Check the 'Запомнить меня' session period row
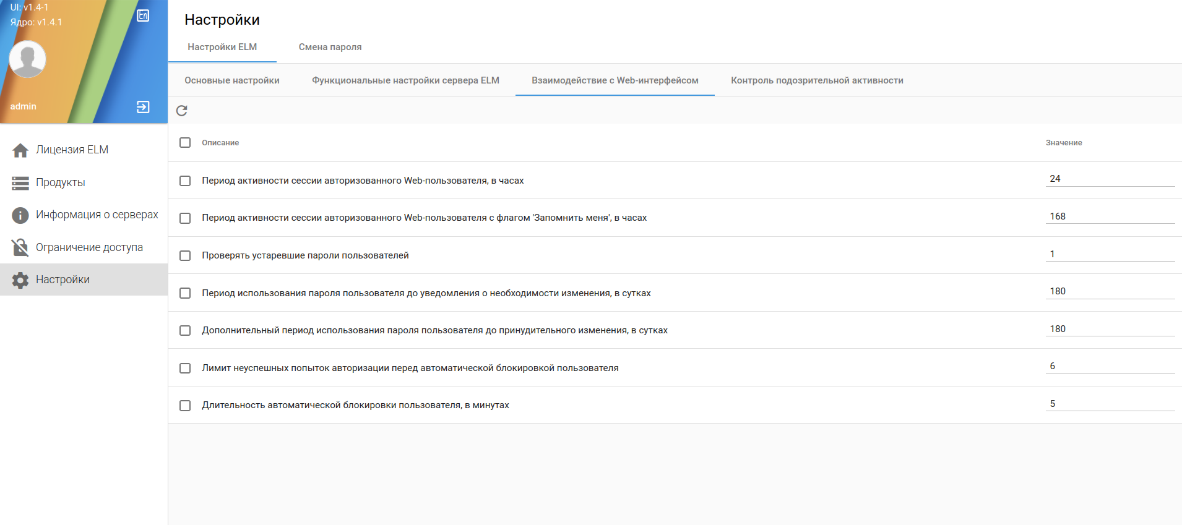Image resolution: width=1182 pixels, height=525 pixels. coord(185,218)
